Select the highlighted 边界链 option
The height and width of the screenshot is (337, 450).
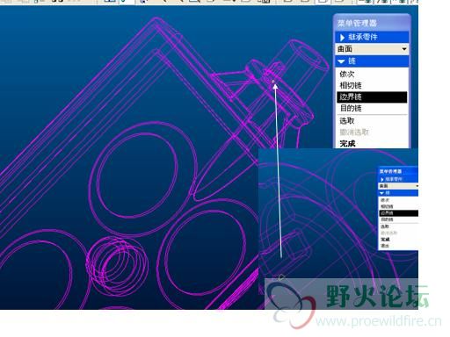(372, 97)
